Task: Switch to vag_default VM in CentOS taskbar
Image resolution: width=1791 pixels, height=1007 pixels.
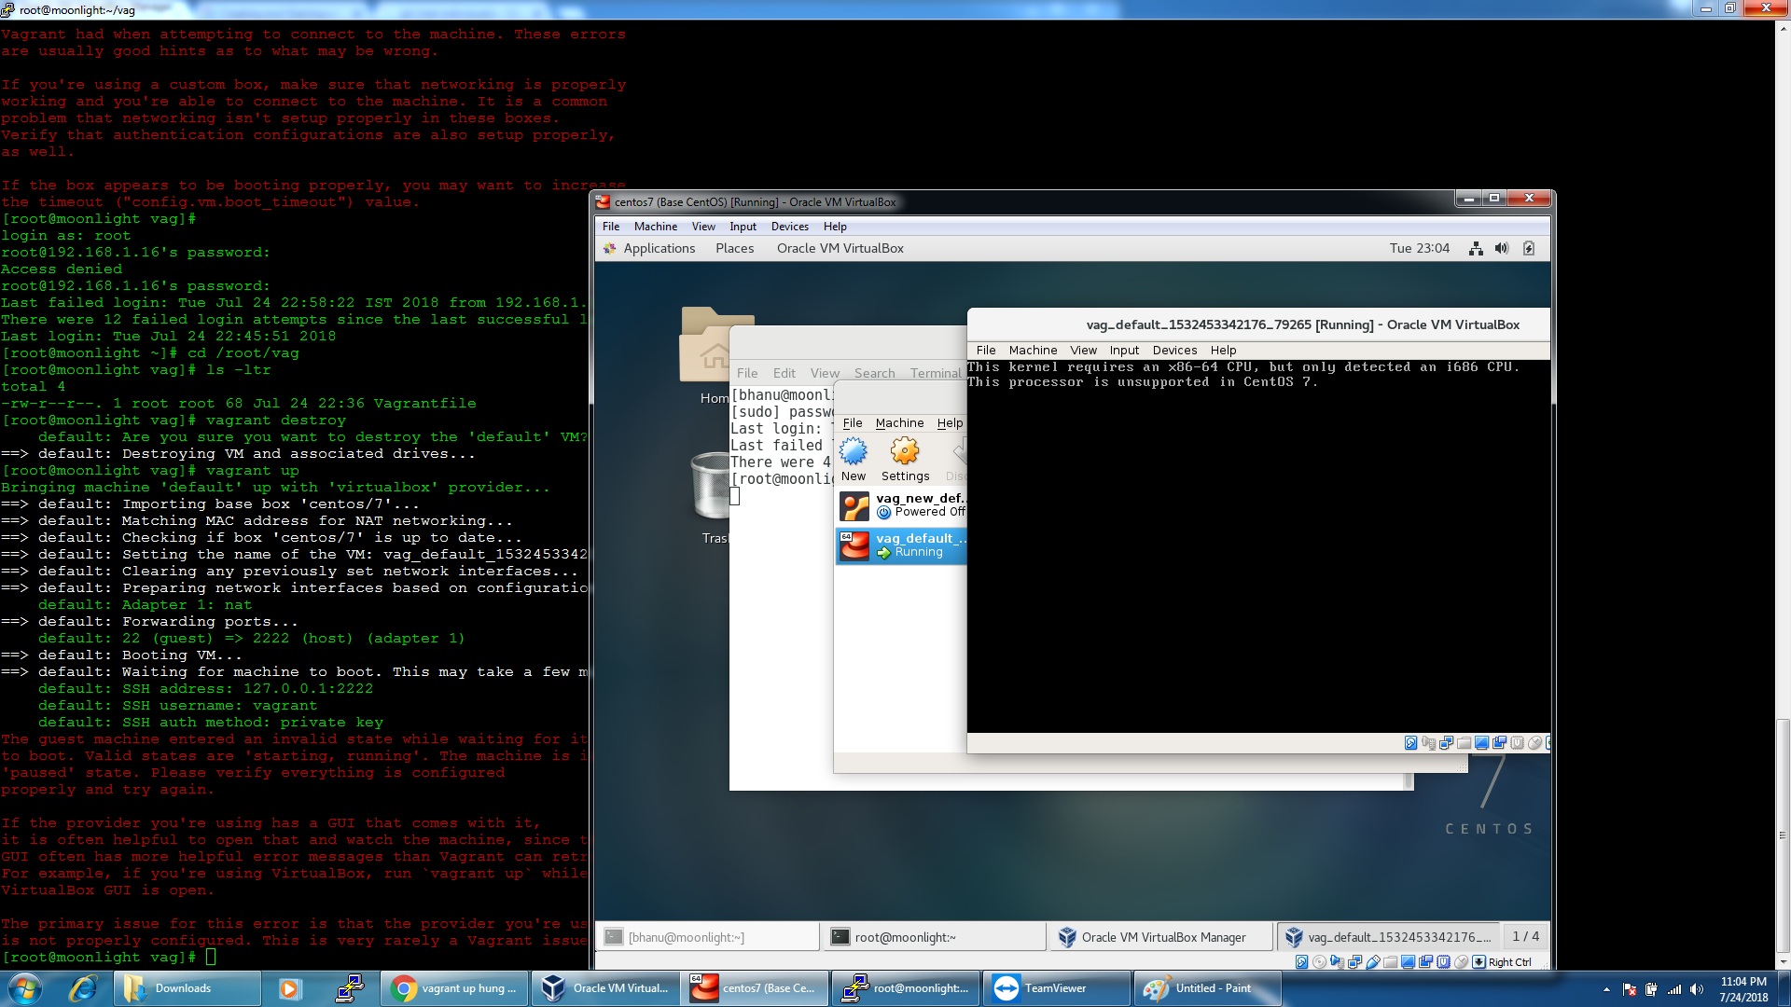Action: coord(1388,937)
